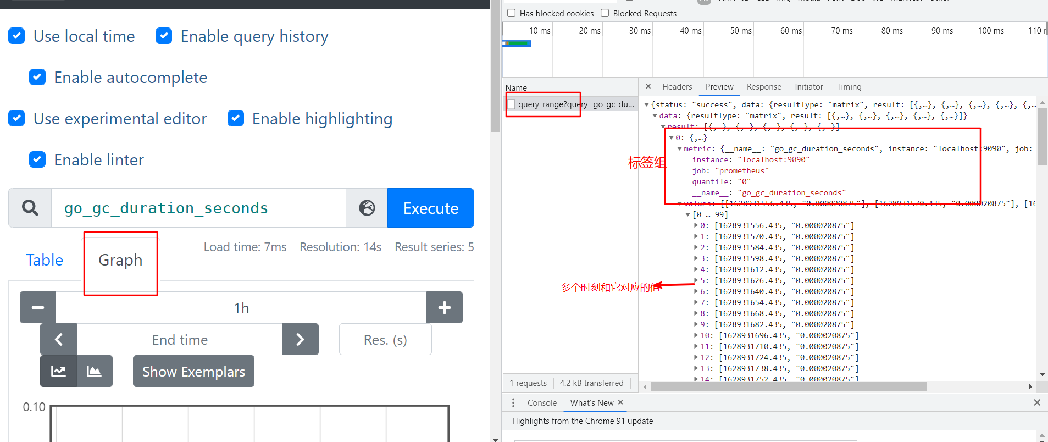Viewport: 1048px width, 442px height.
Task: Toggle the Enable linter checkbox
Action: pyautogui.click(x=37, y=160)
